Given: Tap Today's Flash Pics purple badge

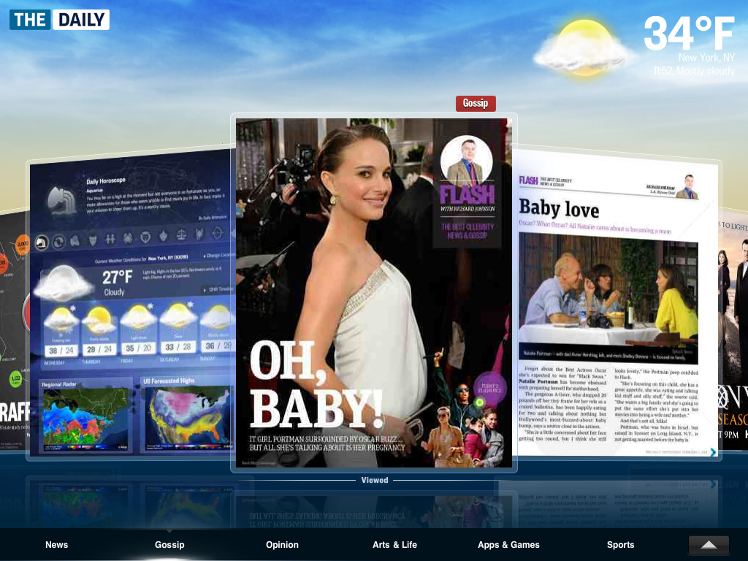Looking at the screenshot, I should tap(489, 388).
